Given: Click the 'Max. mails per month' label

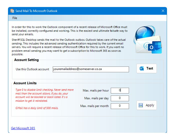Looking at the screenshot, I should (x=94, y=106).
